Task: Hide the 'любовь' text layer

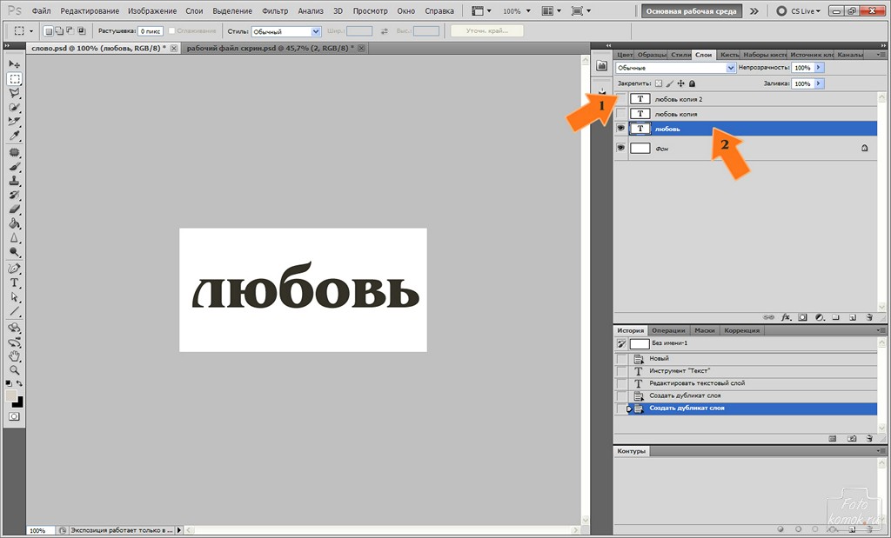Action: (621, 129)
